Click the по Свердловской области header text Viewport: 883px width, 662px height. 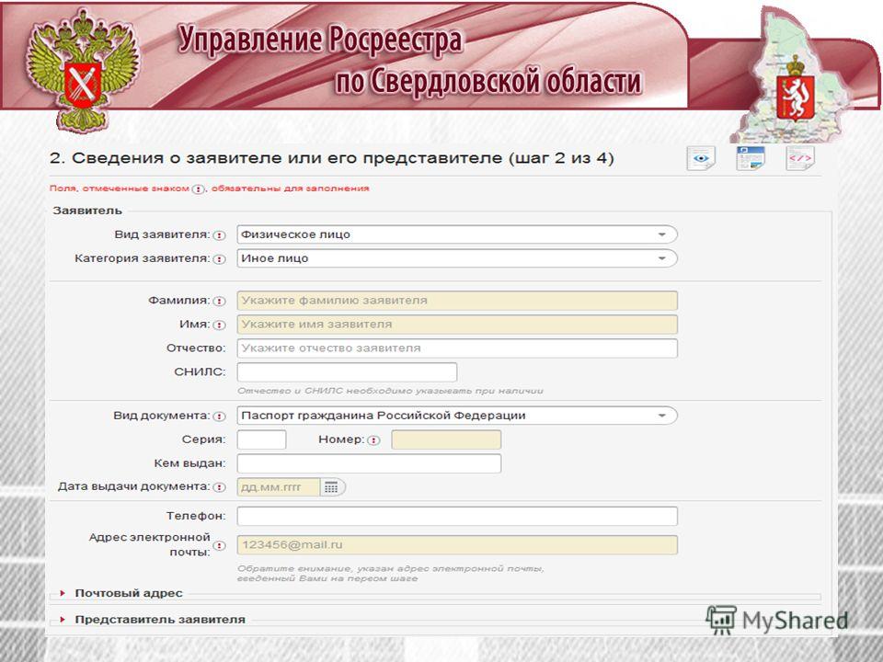[487, 81]
